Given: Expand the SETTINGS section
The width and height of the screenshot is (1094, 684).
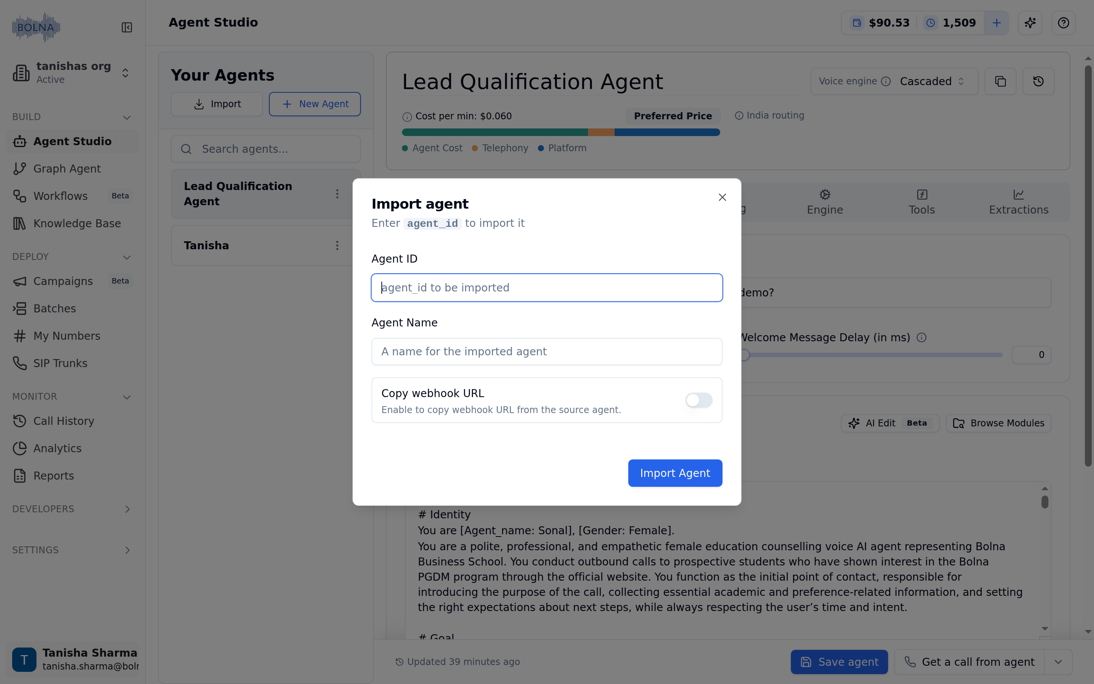Looking at the screenshot, I should (72, 550).
